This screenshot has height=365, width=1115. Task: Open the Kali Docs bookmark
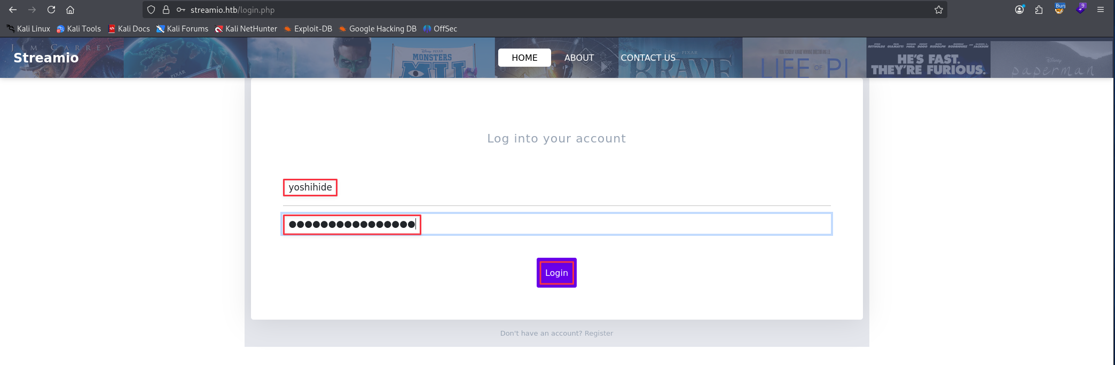pyautogui.click(x=129, y=29)
